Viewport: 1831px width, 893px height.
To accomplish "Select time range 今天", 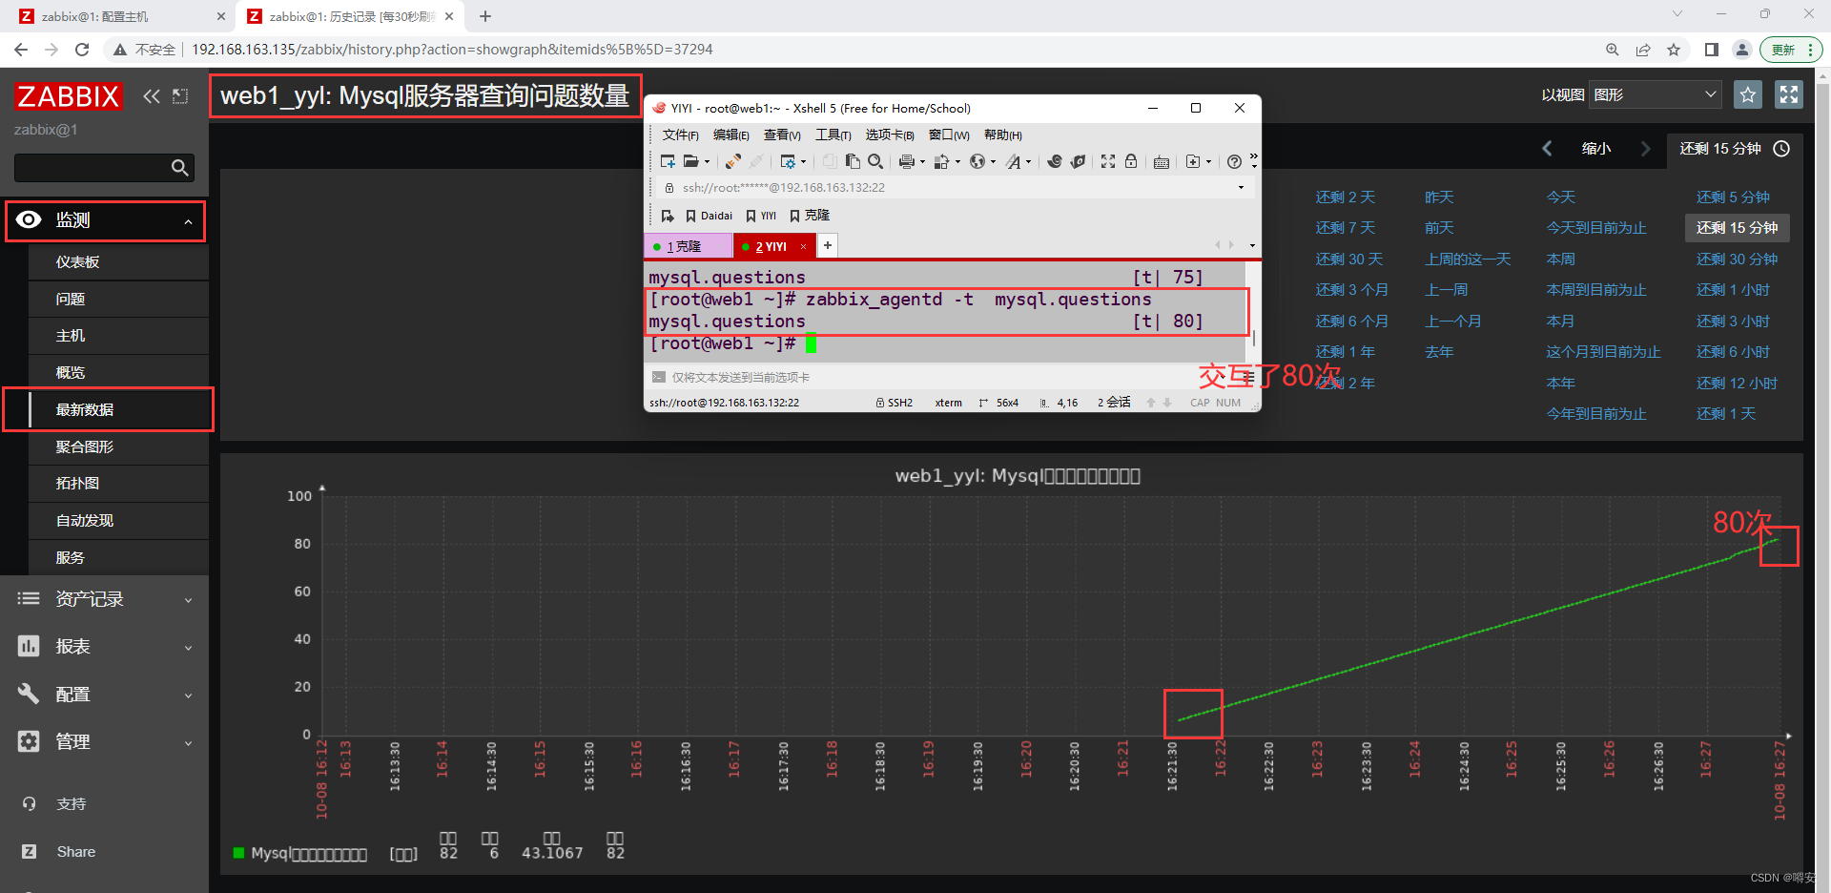I will coord(1560,197).
